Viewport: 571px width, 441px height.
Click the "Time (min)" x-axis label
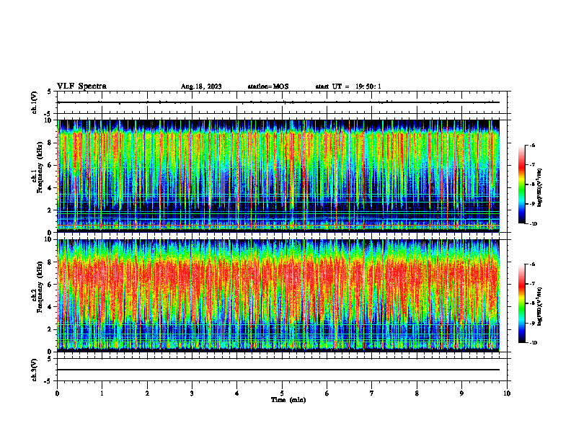288,400
